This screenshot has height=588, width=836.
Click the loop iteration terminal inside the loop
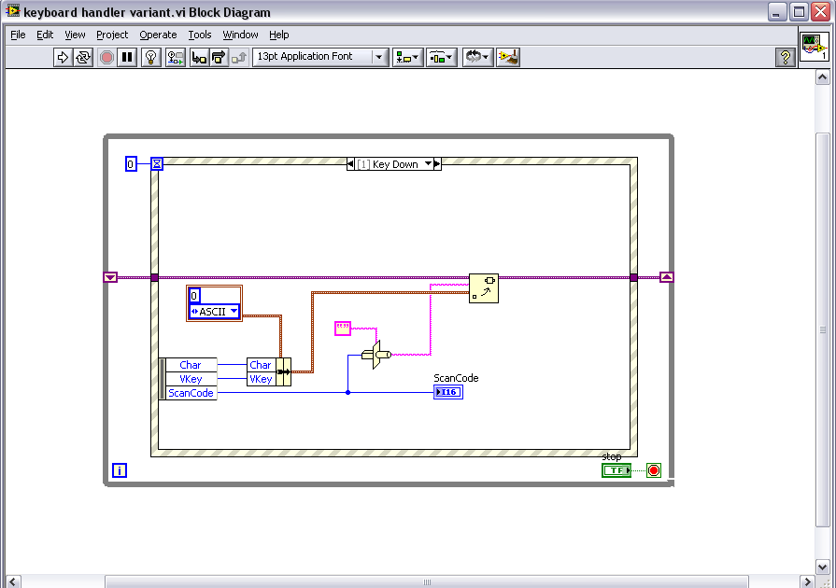[x=119, y=470]
